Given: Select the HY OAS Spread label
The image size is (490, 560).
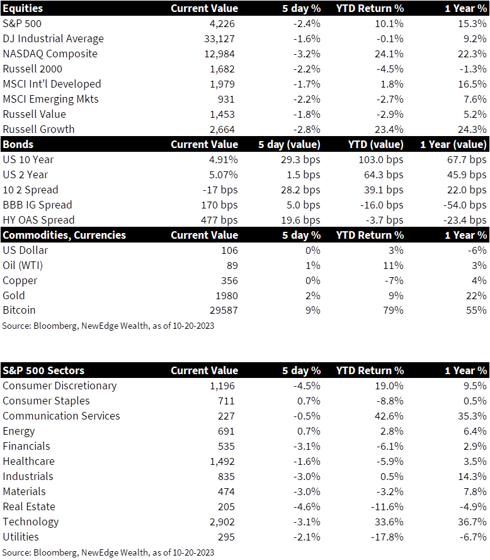Looking at the screenshot, I should point(38,220).
